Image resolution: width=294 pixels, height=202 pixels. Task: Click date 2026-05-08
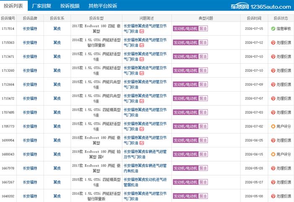[254, 196]
